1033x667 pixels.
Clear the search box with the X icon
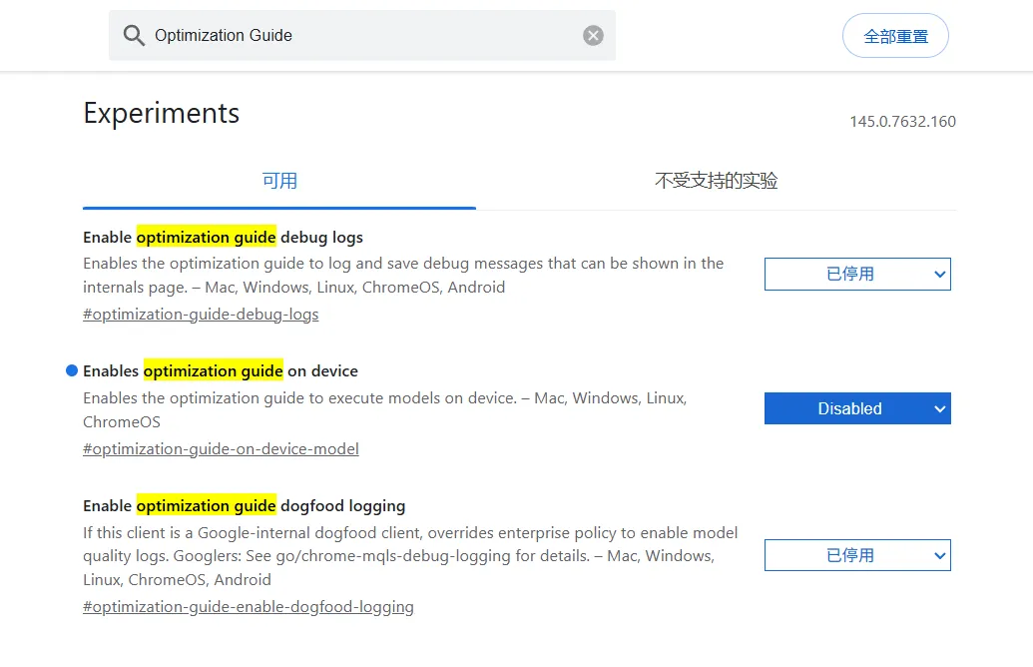pyautogui.click(x=593, y=36)
